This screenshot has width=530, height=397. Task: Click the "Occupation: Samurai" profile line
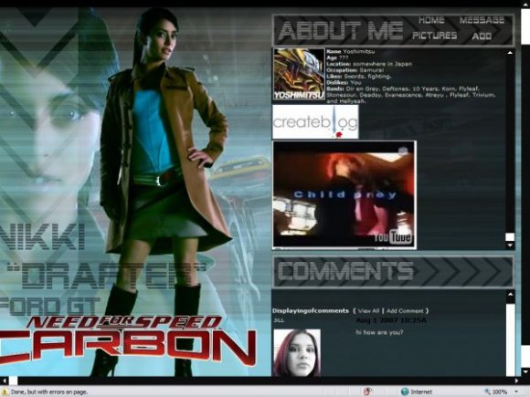pyautogui.click(x=355, y=70)
